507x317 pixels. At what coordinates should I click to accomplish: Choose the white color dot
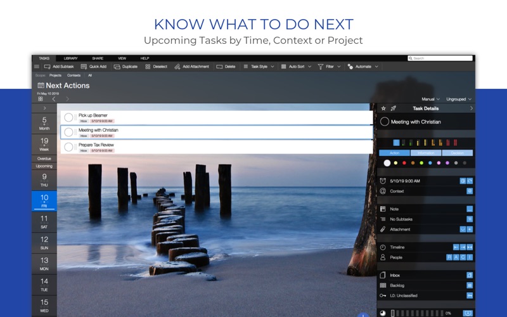tap(387, 163)
